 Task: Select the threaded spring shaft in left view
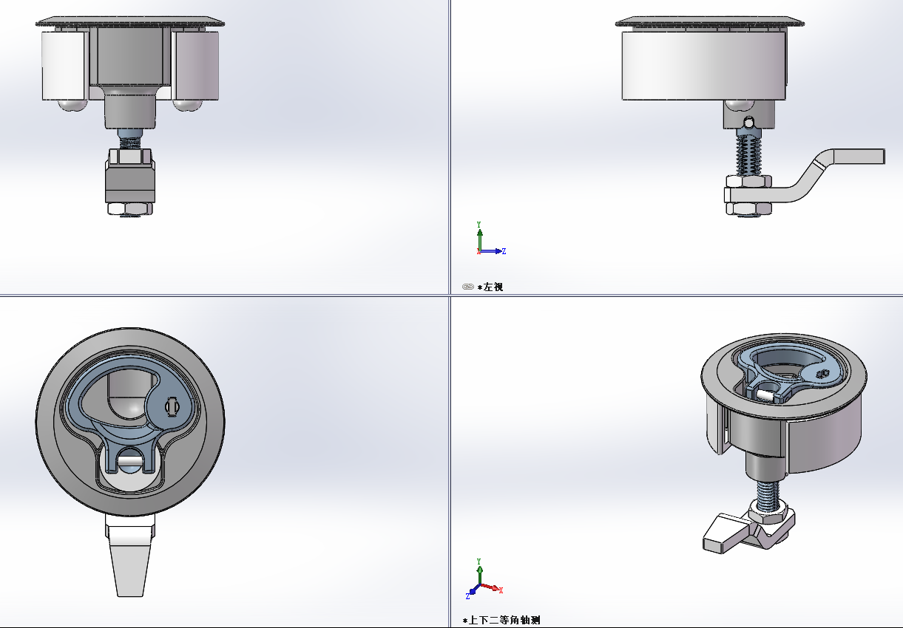[x=748, y=153]
